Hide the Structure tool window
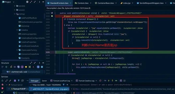This screenshot has height=94, width=175. click(43, 63)
